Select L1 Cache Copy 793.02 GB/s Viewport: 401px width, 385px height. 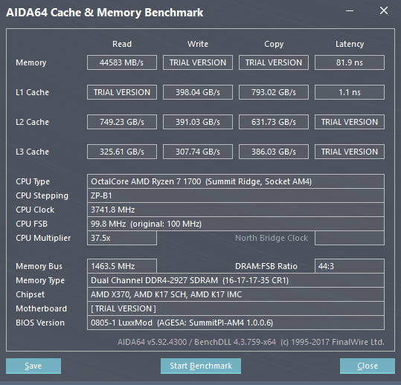[274, 92]
